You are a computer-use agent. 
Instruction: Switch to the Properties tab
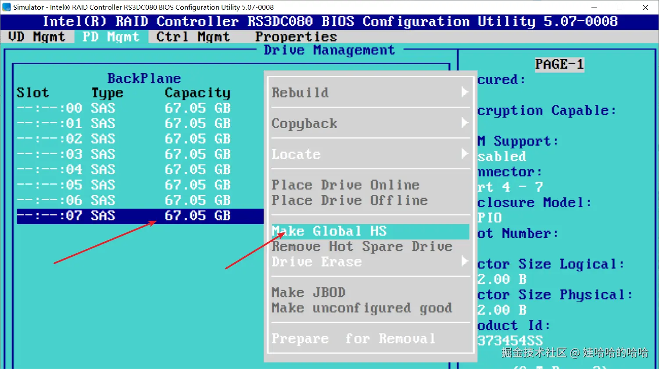296,37
